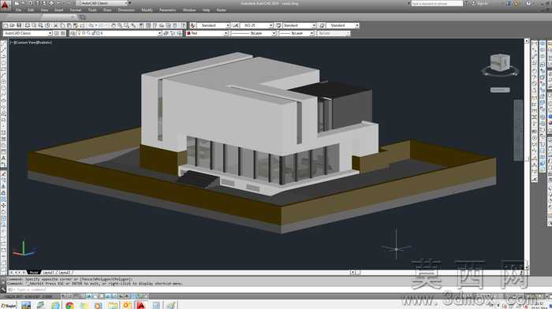Click the Save icon in Standard toolbar

(x=19, y=25)
